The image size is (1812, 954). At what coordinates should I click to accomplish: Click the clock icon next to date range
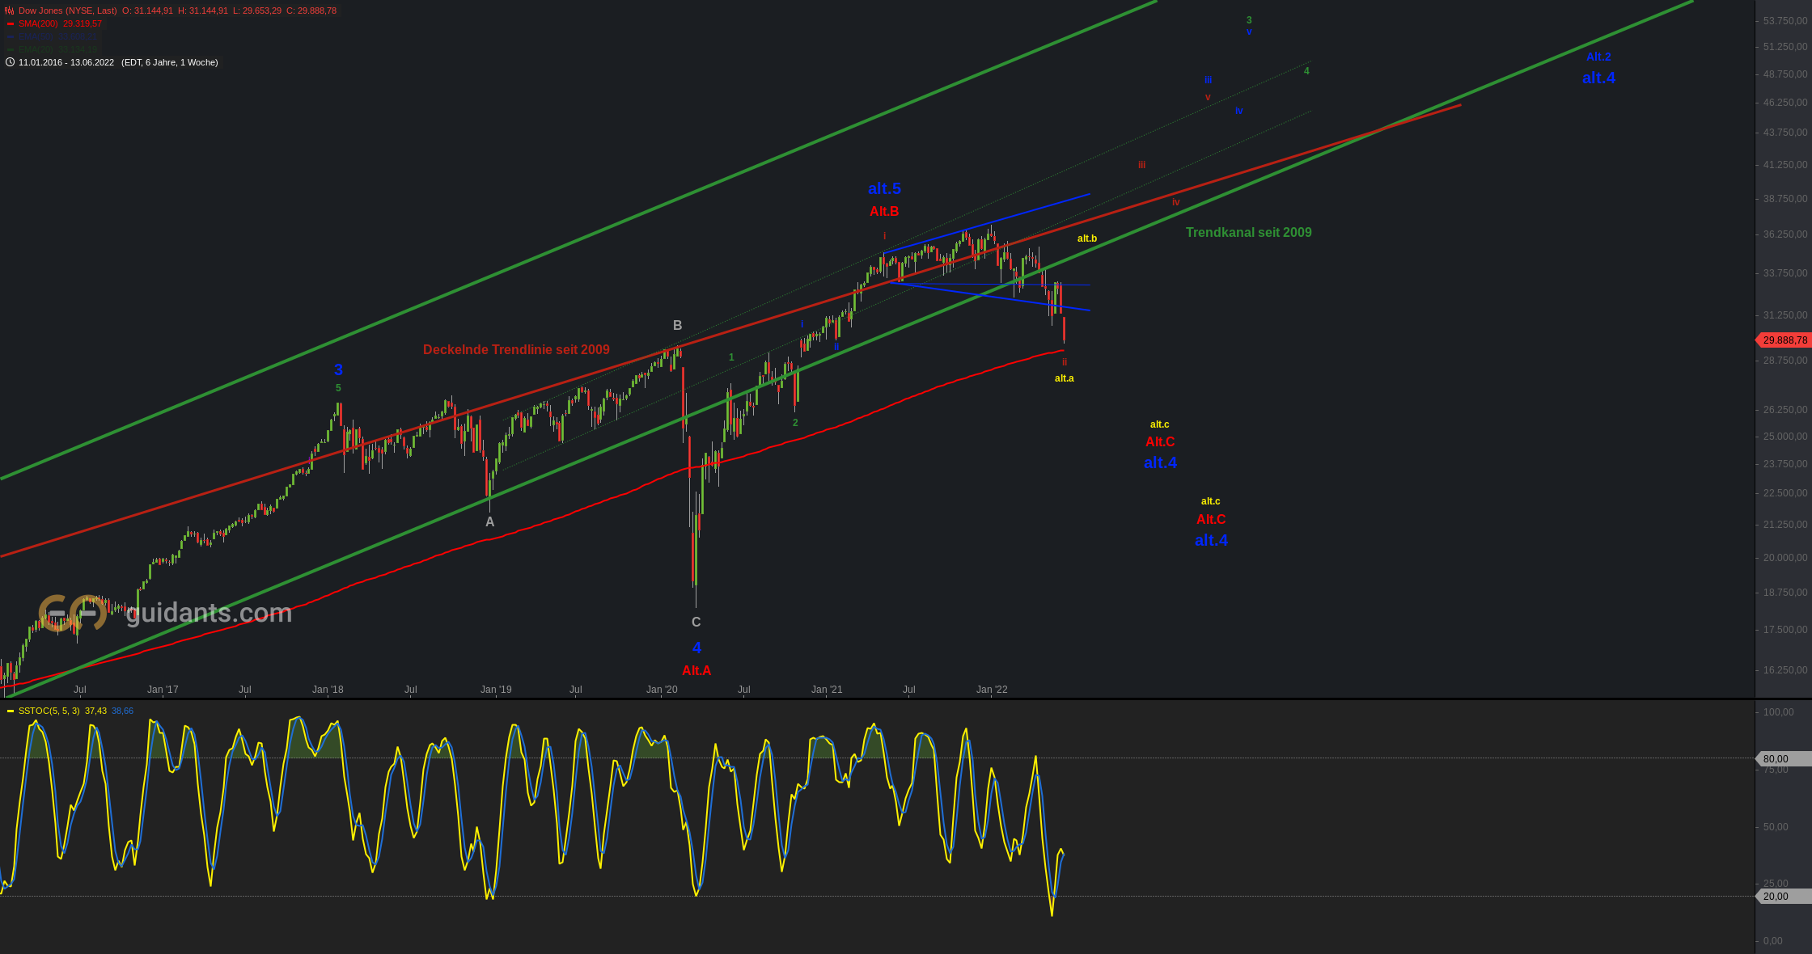[10, 62]
